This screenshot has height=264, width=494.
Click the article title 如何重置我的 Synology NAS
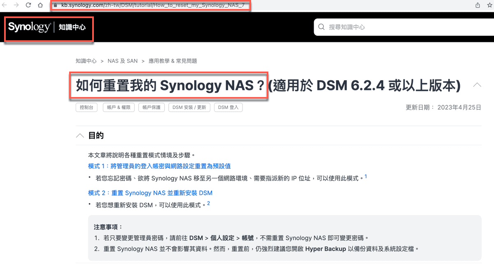pyautogui.click(x=170, y=86)
